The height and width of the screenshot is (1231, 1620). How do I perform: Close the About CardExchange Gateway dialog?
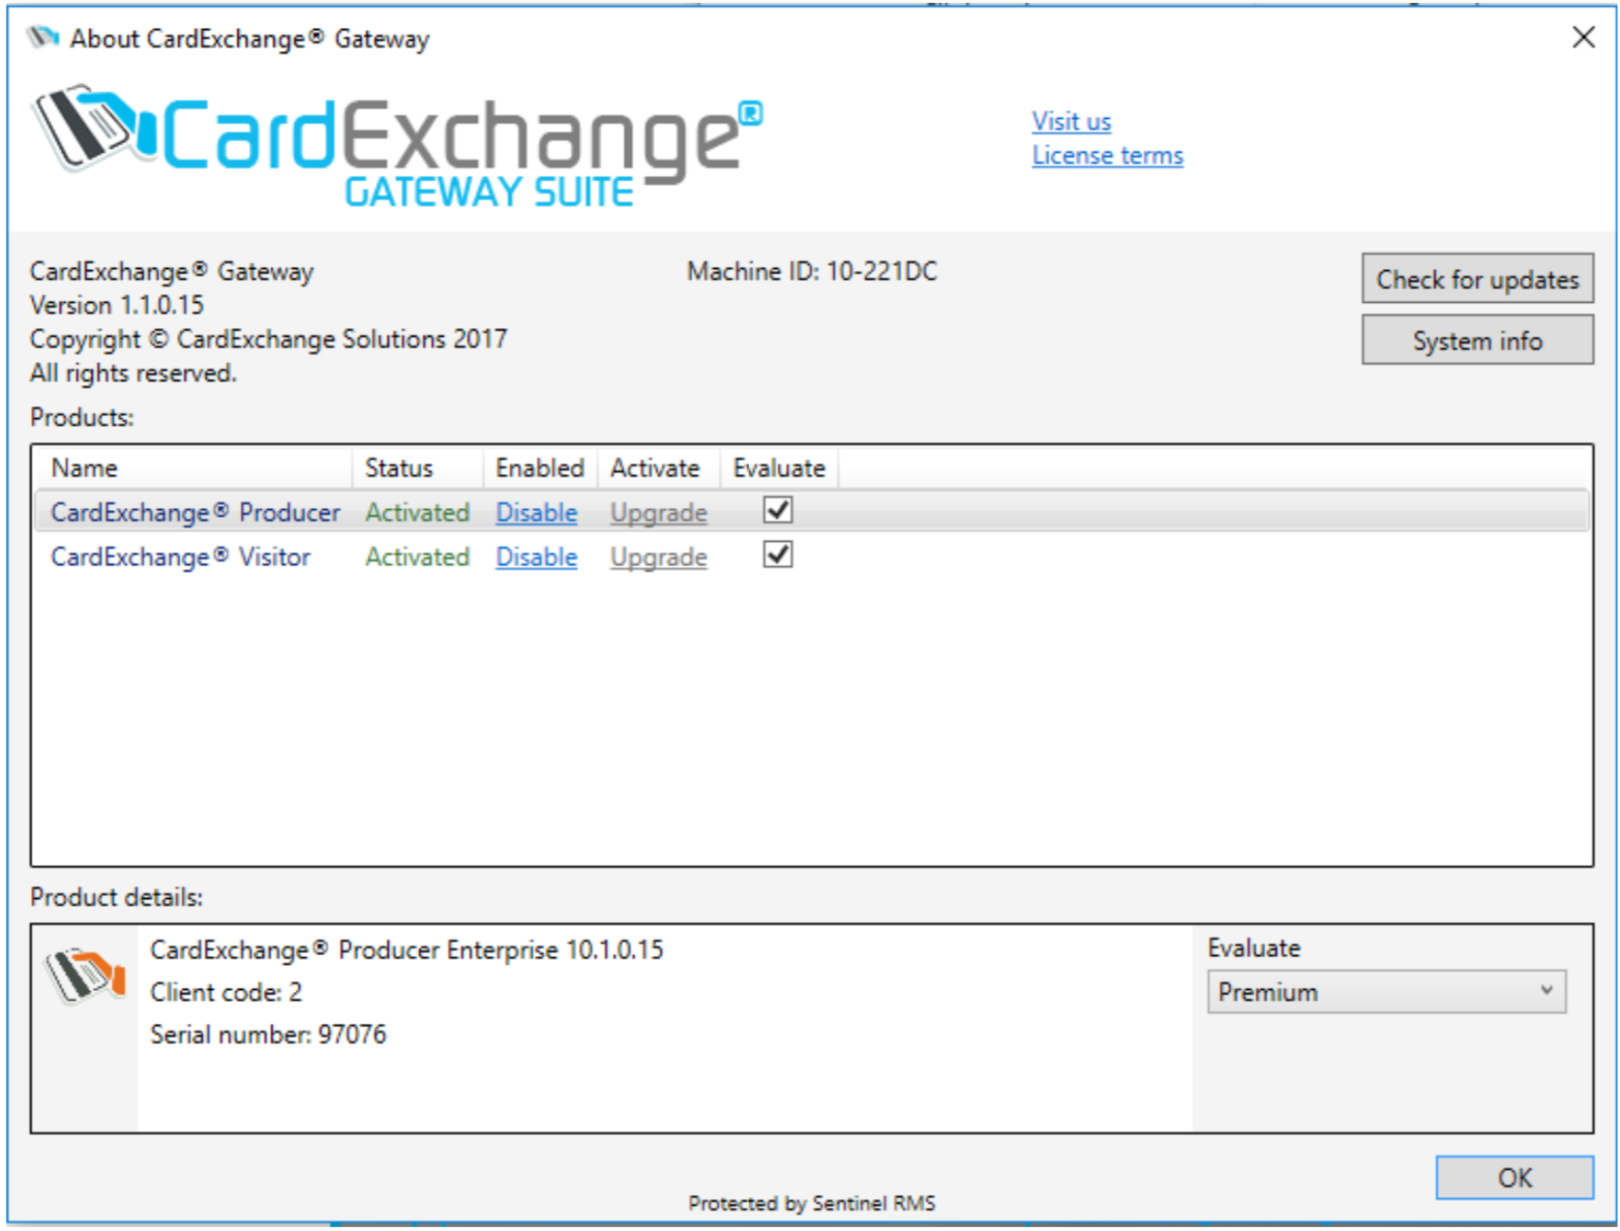[1583, 38]
